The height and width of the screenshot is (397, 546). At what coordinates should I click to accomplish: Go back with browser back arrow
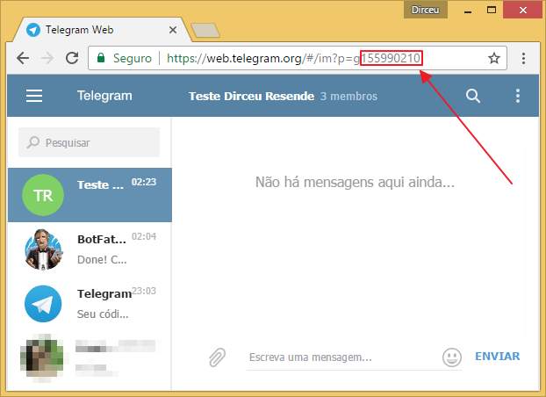pos(23,58)
